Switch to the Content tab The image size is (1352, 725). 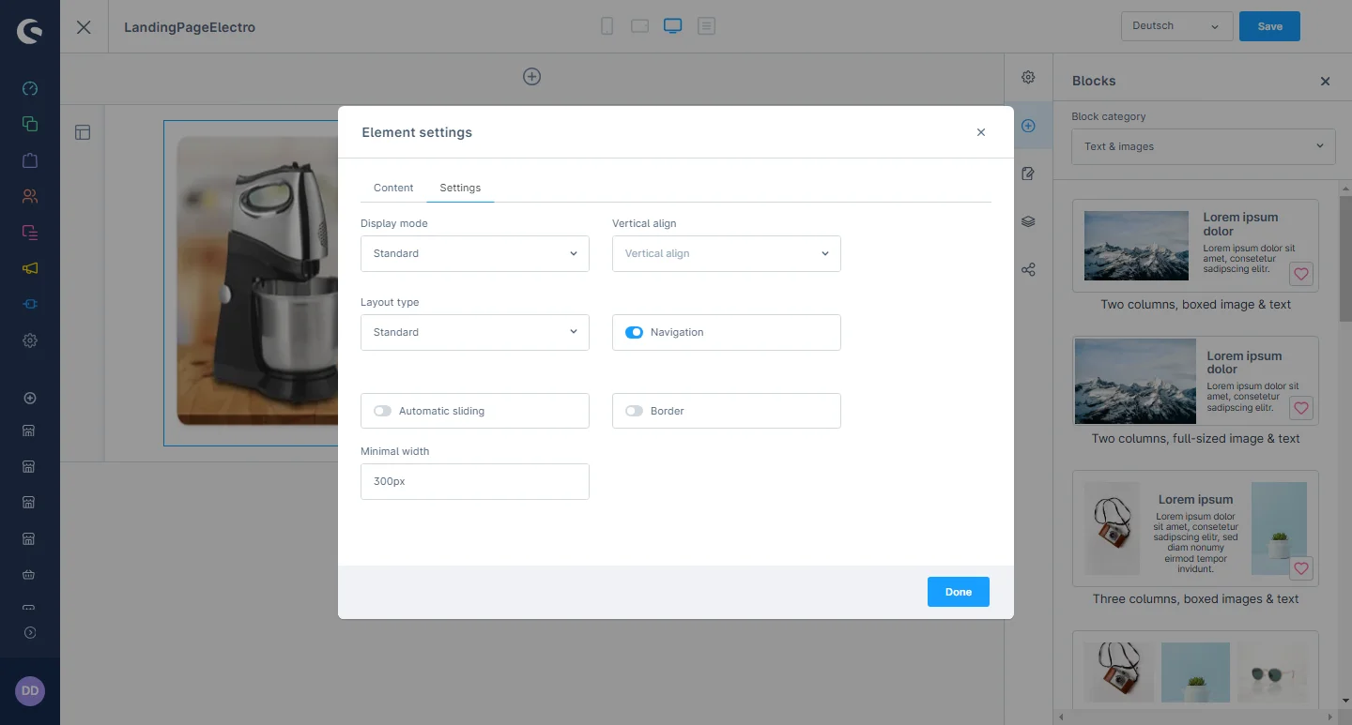[x=393, y=188]
